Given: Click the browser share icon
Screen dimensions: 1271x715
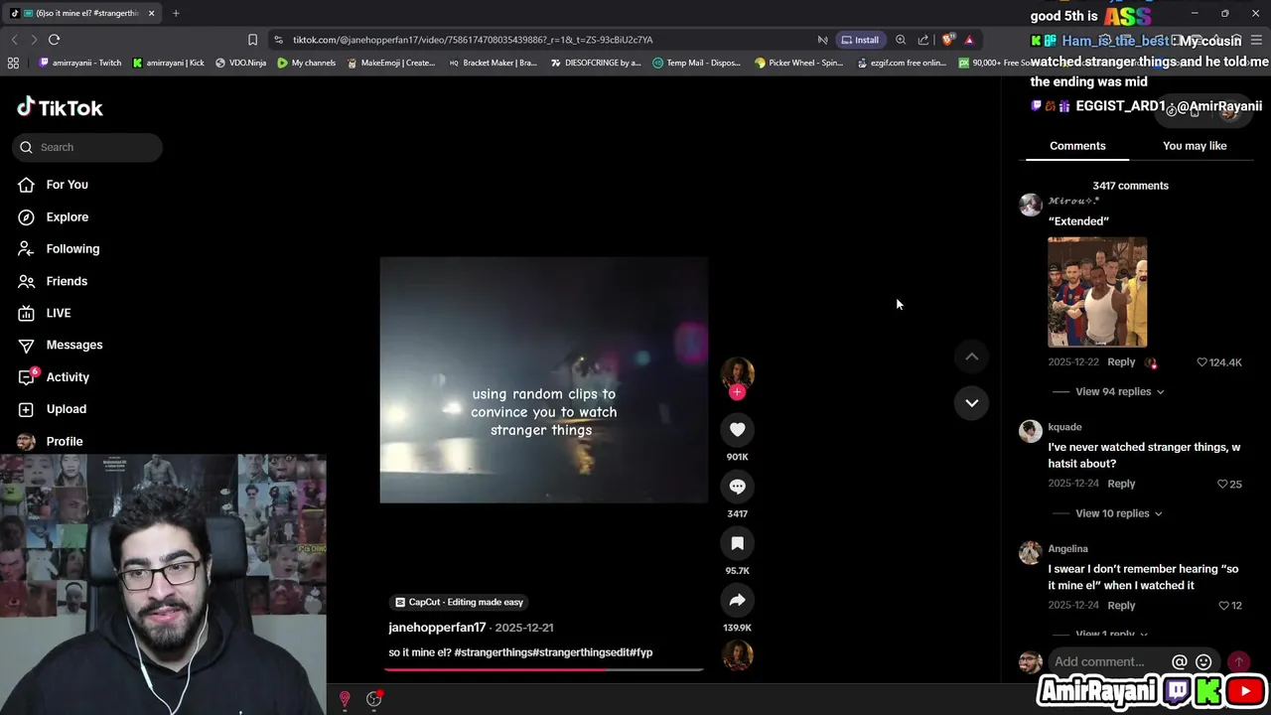Looking at the screenshot, I should 923,40.
